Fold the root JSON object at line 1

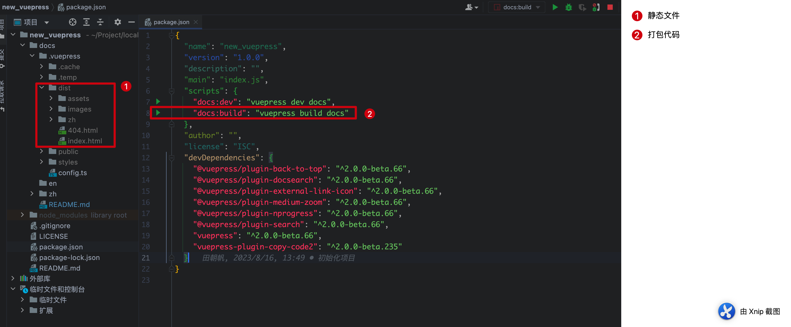coord(172,36)
